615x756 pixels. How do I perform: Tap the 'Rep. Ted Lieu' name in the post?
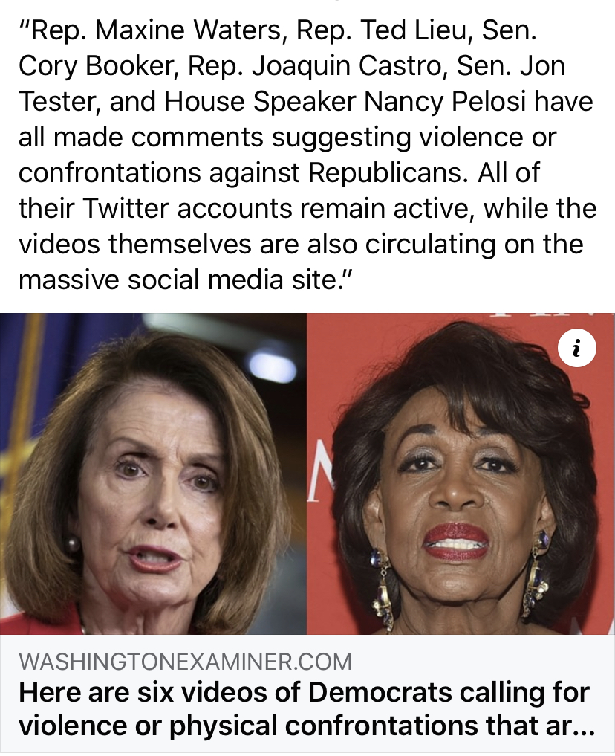click(x=380, y=31)
